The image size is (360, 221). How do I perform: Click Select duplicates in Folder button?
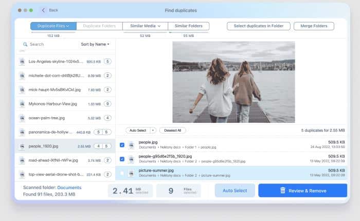pos(259,26)
